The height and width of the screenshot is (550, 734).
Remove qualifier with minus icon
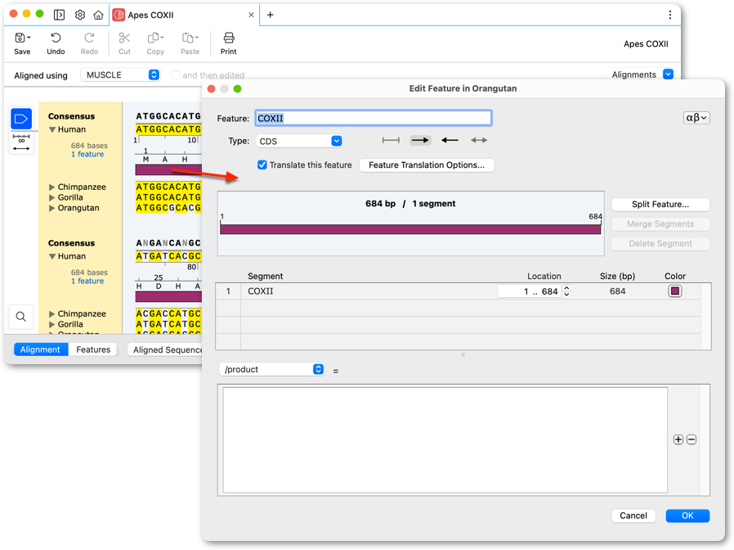(691, 440)
